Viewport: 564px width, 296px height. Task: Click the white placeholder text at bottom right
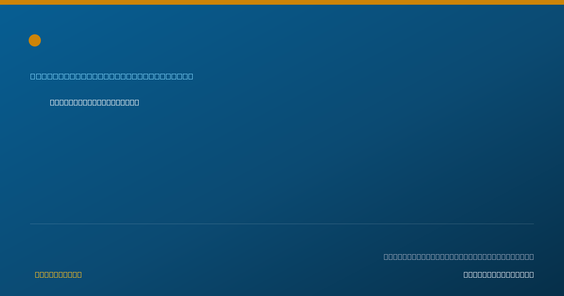point(499,274)
